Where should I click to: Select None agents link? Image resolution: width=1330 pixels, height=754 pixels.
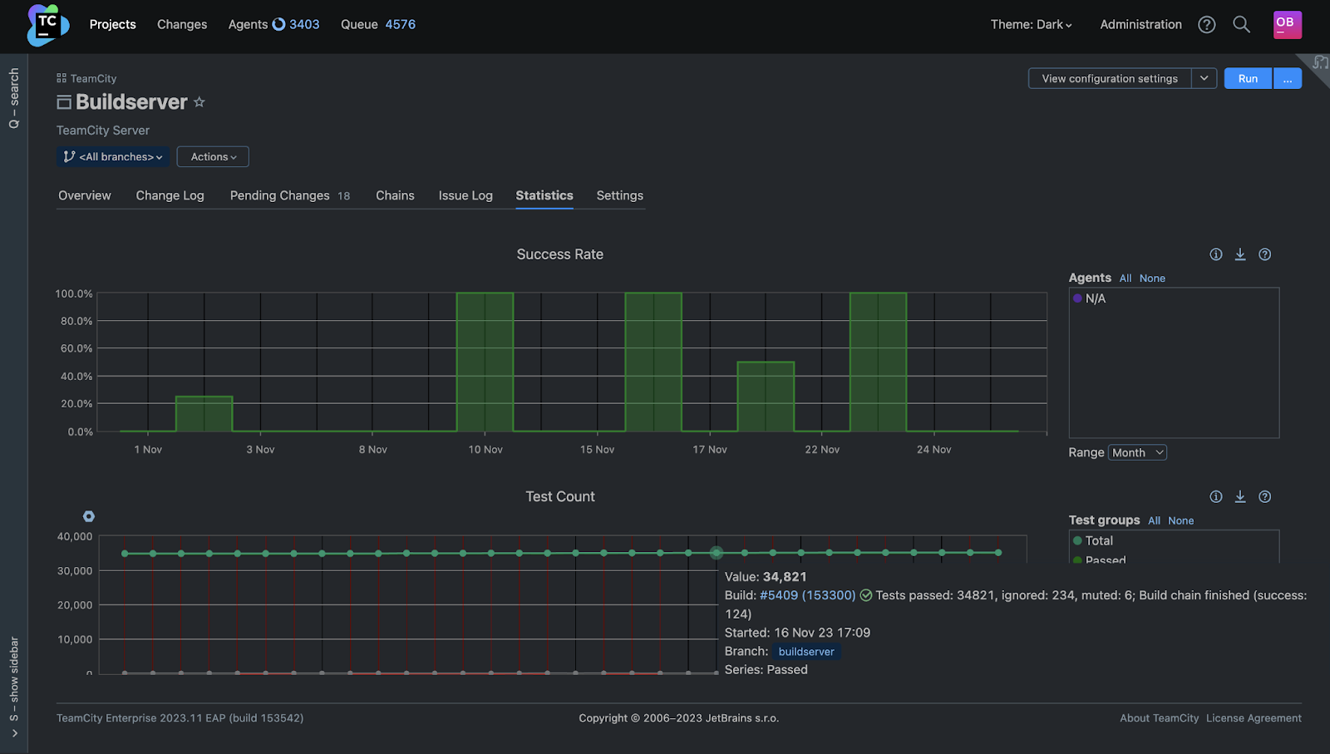(1152, 278)
